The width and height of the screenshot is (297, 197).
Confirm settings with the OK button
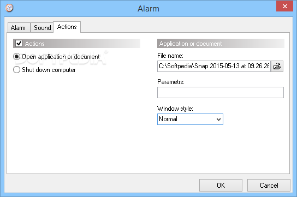click(221, 185)
